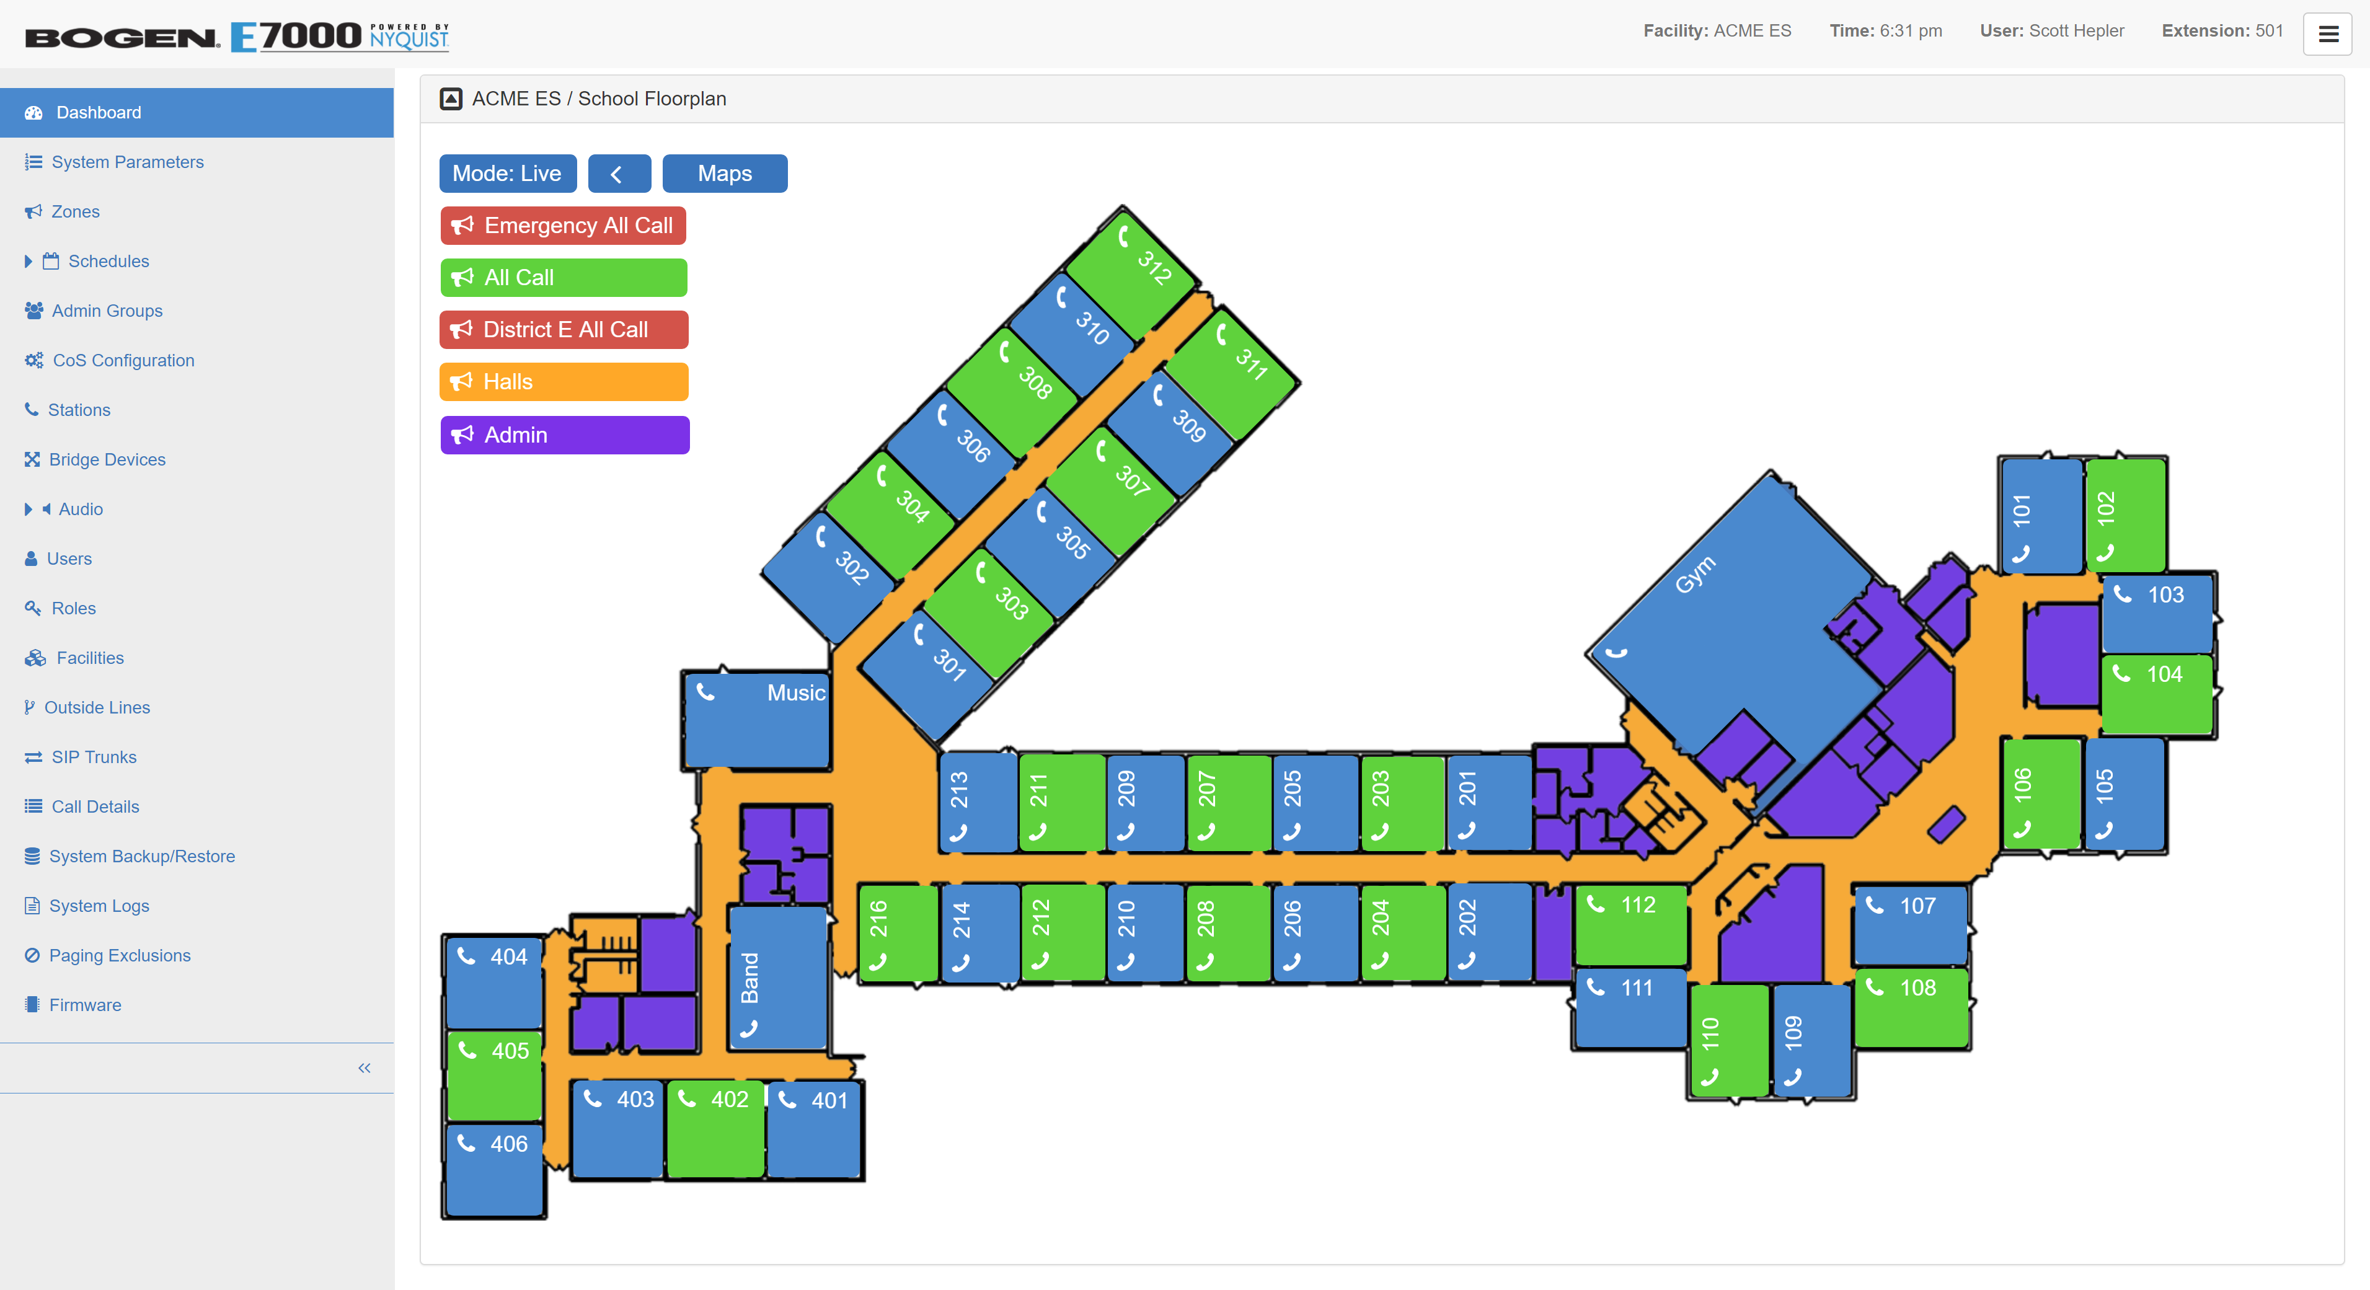Click the Outside Lines branch icon
Viewport: 2370px width, 1290px height.
(x=29, y=707)
